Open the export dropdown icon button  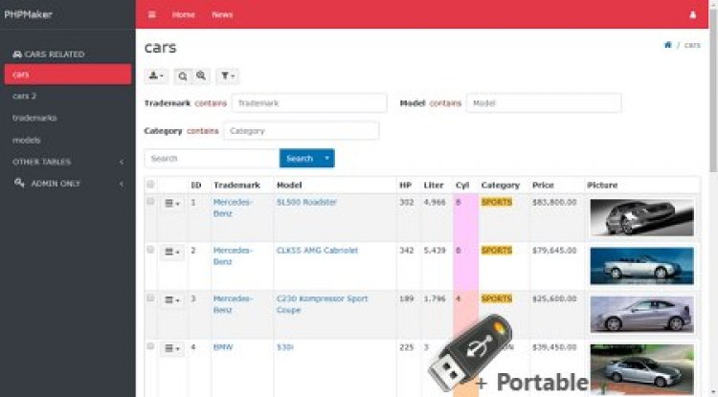click(x=157, y=76)
